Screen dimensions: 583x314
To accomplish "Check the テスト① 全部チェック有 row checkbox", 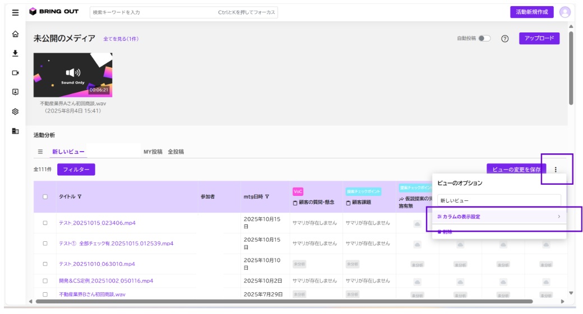I will (45, 243).
